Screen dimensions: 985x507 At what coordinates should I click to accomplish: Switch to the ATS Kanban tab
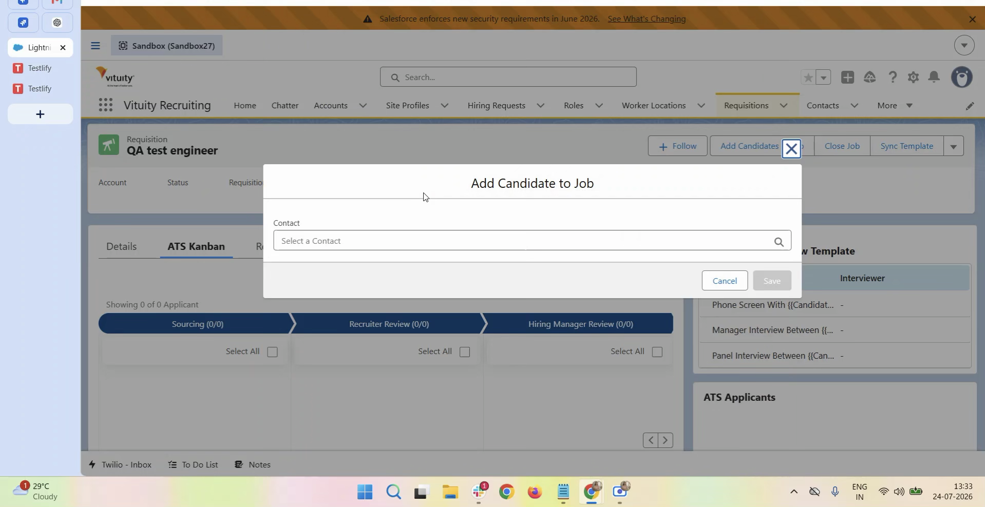click(196, 246)
